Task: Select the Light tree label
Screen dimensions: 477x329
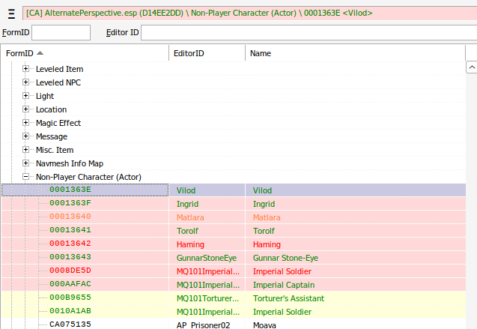Action: point(45,96)
